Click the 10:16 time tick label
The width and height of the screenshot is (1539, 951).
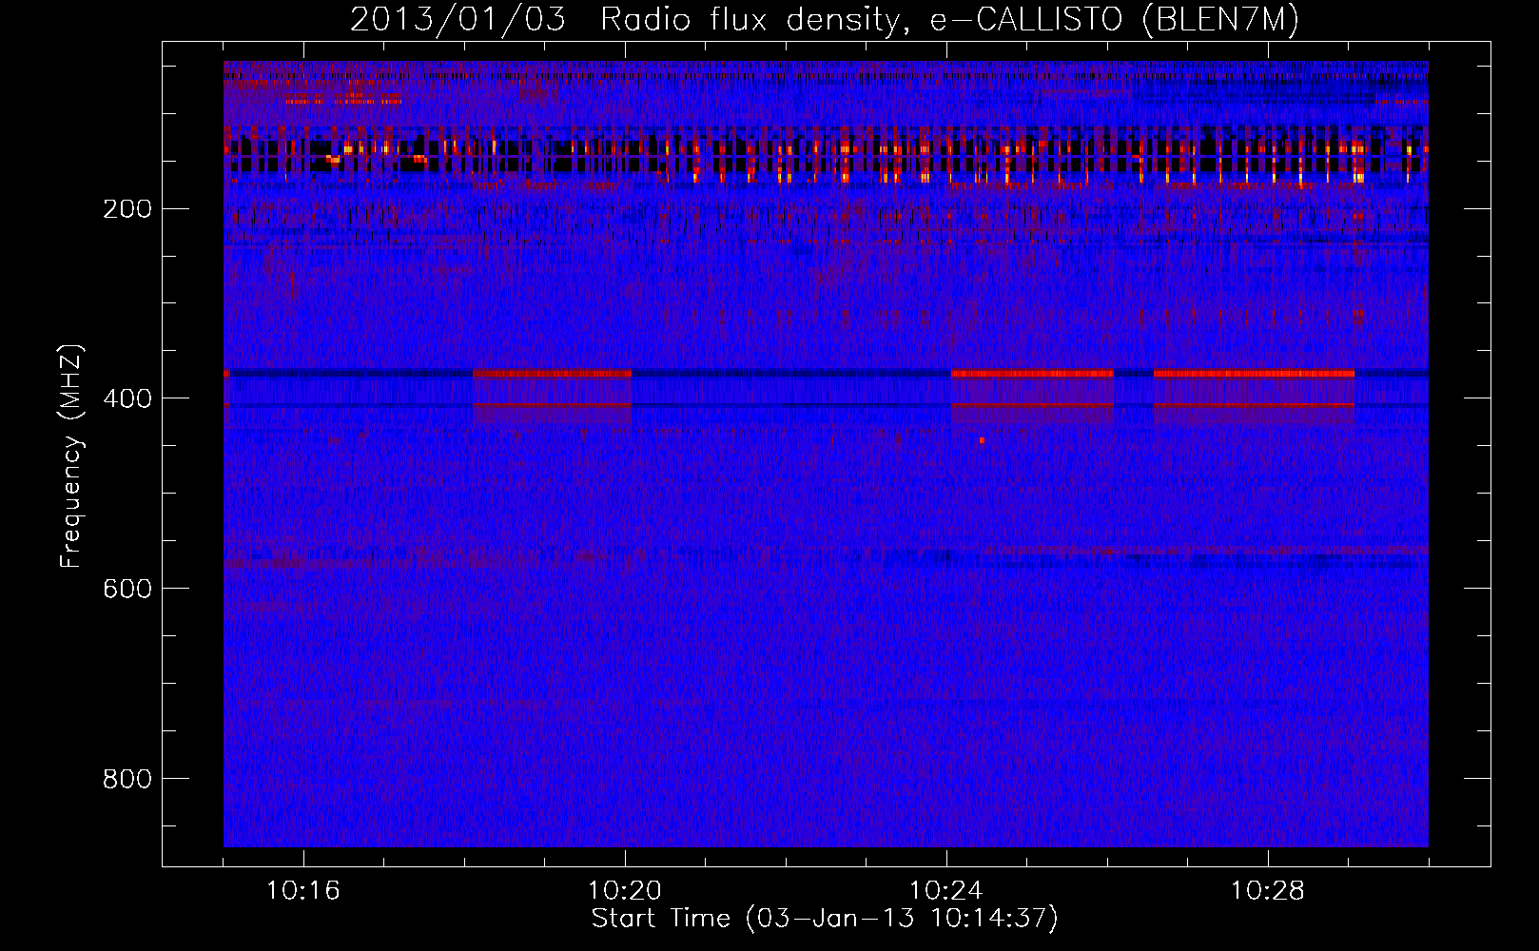pyautogui.click(x=302, y=891)
